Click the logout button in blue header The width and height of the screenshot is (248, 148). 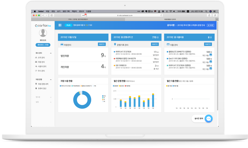pos(210,25)
